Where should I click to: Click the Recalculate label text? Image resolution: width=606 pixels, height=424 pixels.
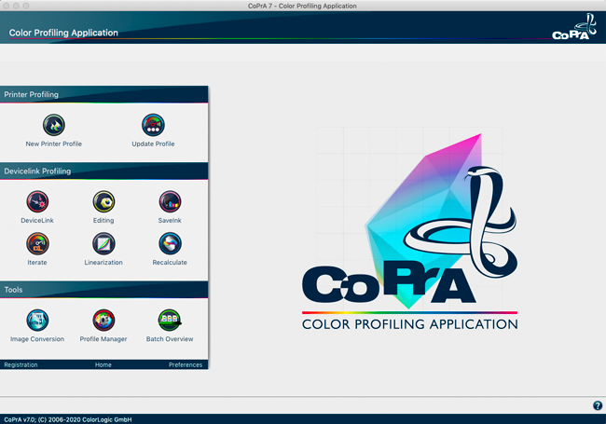click(x=170, y=262)
